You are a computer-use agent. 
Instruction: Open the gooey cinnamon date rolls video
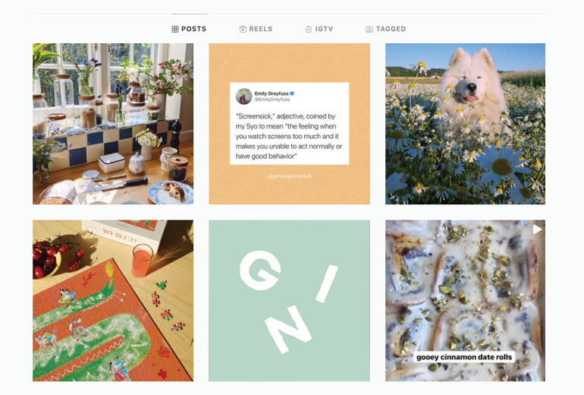[x=465, y=301]
